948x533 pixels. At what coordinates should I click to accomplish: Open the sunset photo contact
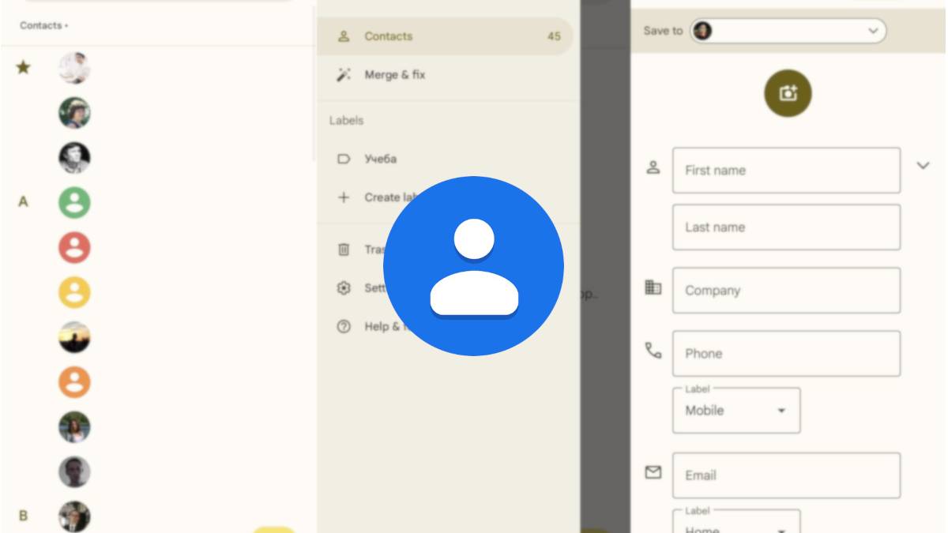pyautogui.click(x=74, y=338)
